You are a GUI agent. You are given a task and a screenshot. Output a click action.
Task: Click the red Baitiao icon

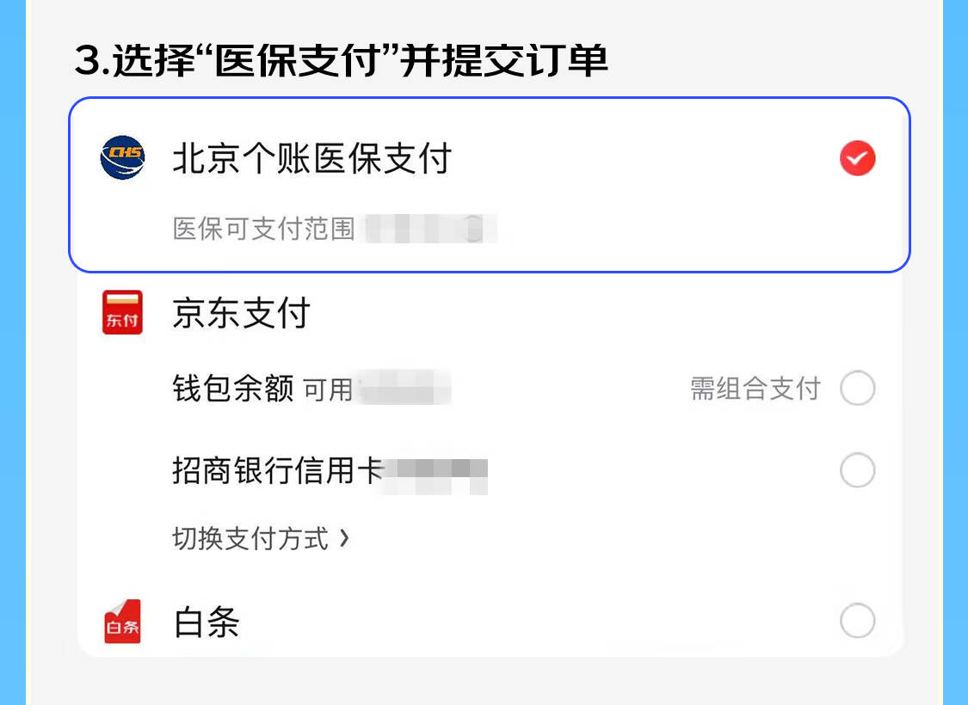click(122, 621)
